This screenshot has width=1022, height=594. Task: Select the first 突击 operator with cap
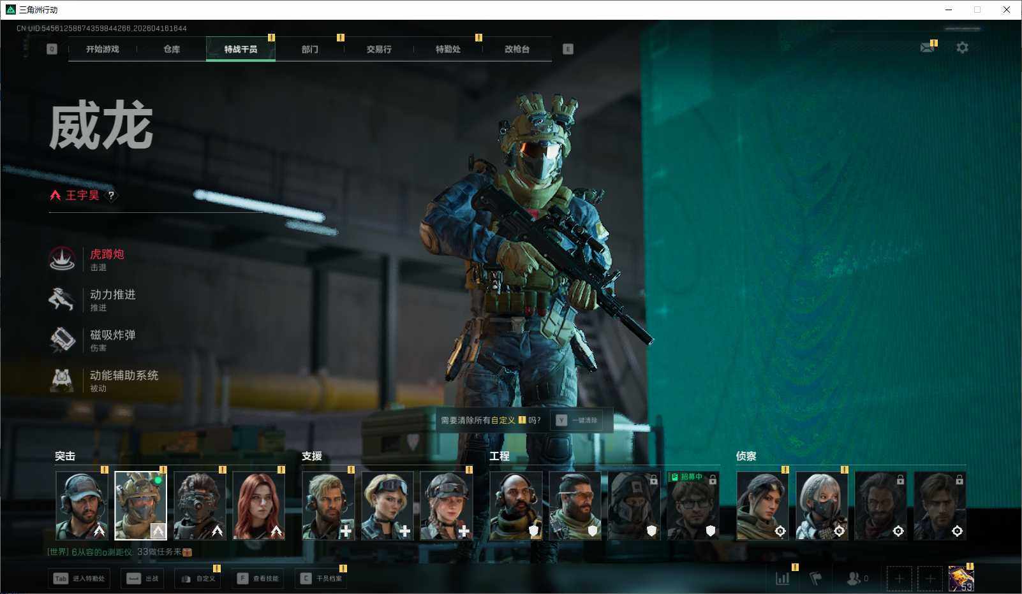[x=82, y=505]
